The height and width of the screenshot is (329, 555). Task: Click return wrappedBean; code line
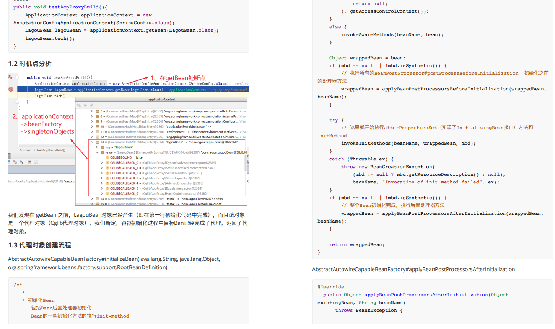tap(357, 244)
